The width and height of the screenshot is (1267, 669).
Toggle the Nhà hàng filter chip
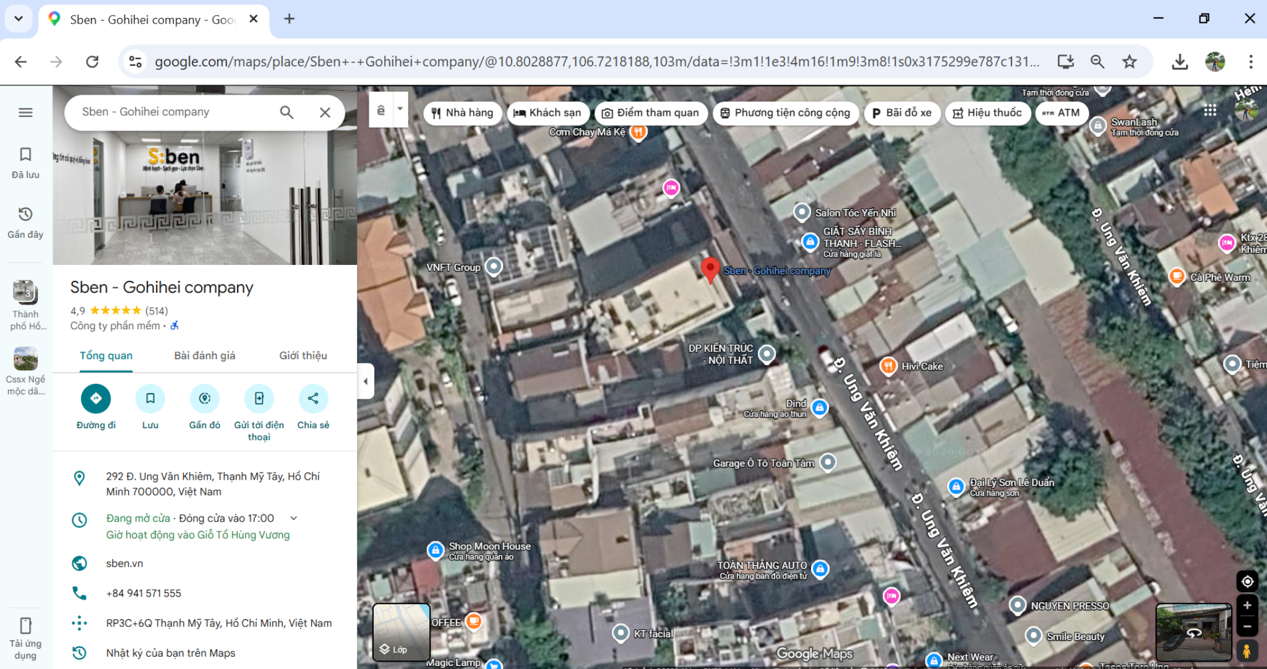[x=463, y=113]
